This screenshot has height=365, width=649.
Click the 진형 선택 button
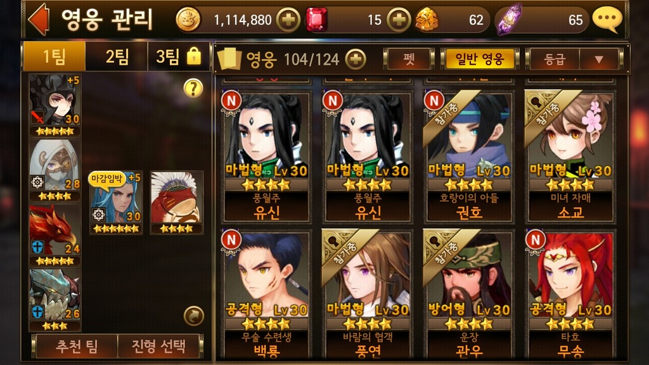coord(158,346)
